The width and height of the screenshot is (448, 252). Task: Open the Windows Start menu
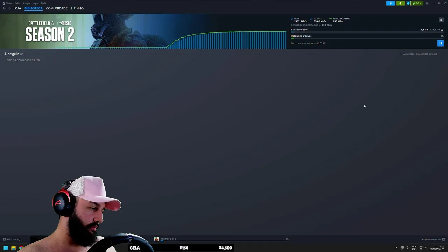pyautogui.click(x=6, y=248)
